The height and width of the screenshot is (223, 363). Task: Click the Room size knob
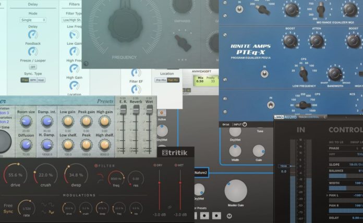point(26,121)
